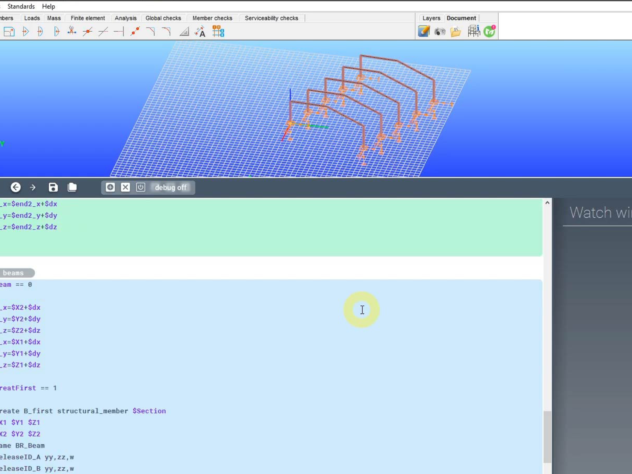Click the script editor vertical scrollbar thumb
The image size is (632, 474).
(x=547, y=437)
